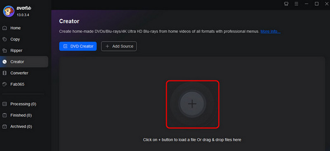Open the skin/theme shirt icon
The height and width of the screenshot is (151, 330).
coord(286,4)
